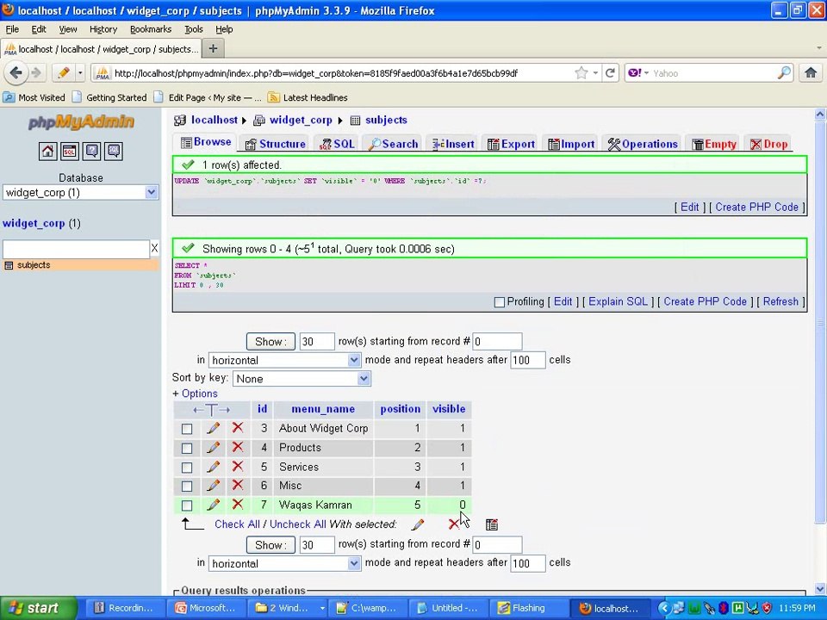This screenshot has height=620, width=827.
Task: Delete the Misc row with red X
Action: click(238, 485)
